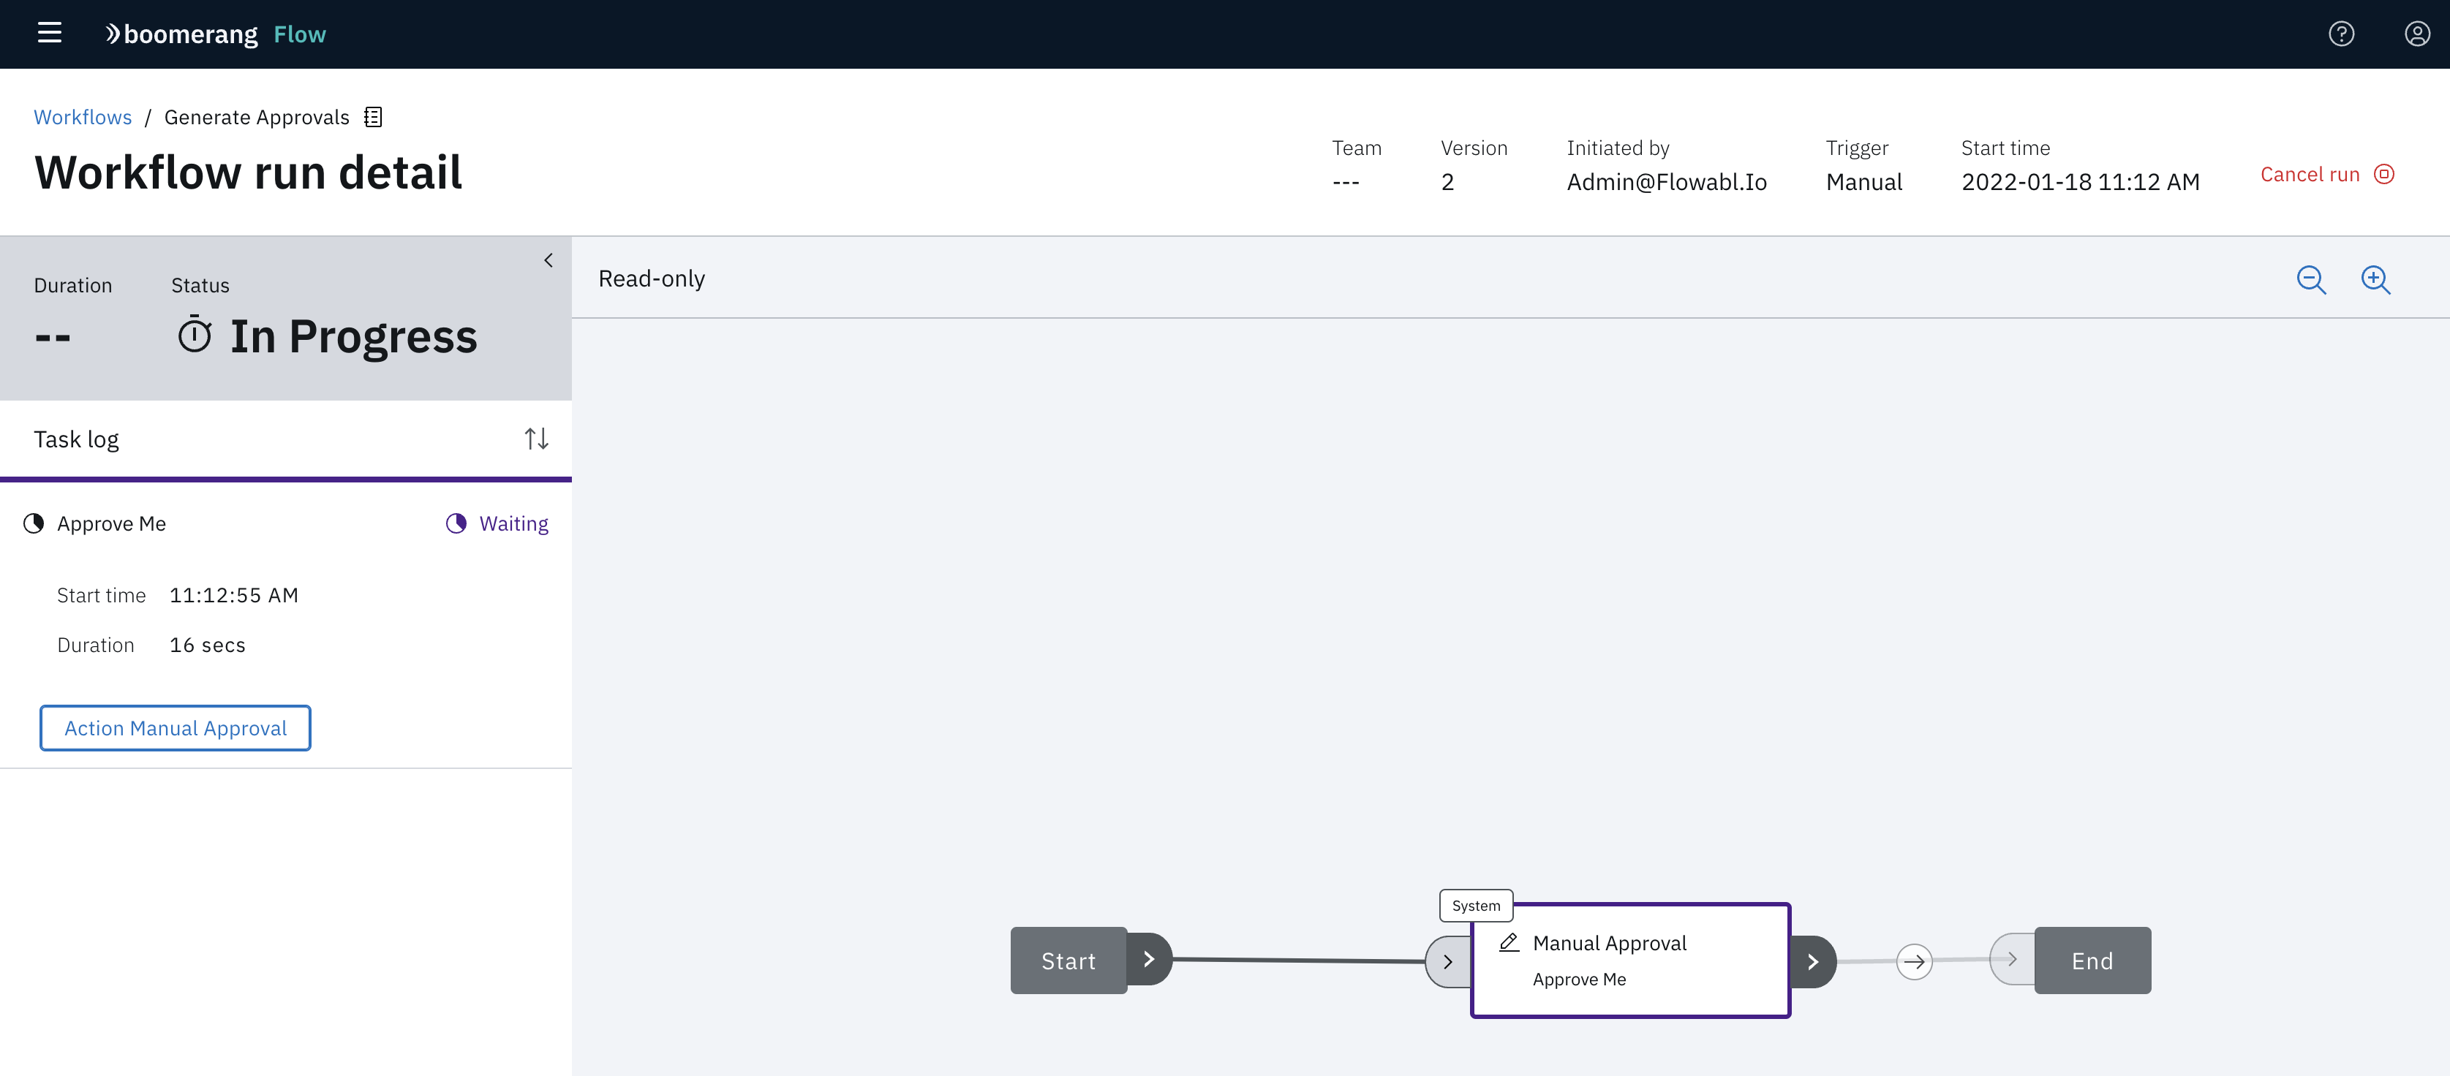Image resolution: width=2450 pixels, height=1076 pixels.
Task: Click the task log sort toggle arrows
Action: click(x=536, y=437)
